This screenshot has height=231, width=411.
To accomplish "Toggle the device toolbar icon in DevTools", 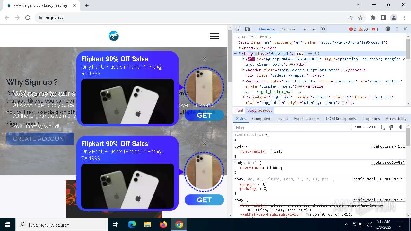I will coord(247,29).
